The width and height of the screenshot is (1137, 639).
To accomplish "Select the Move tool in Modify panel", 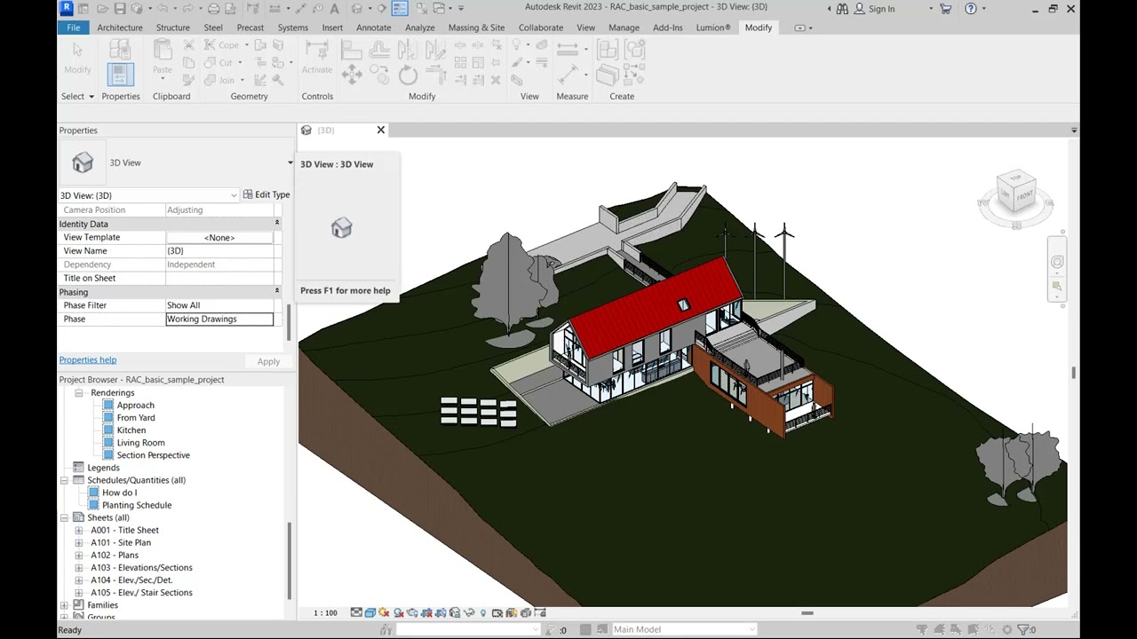I will pos(352,75).
